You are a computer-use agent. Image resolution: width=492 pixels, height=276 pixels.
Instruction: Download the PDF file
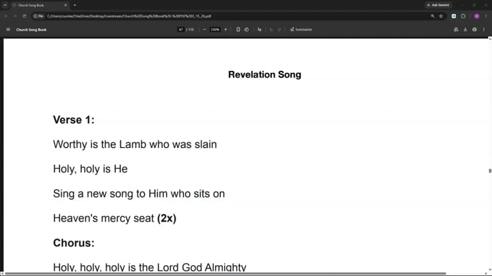coord(465,29)
